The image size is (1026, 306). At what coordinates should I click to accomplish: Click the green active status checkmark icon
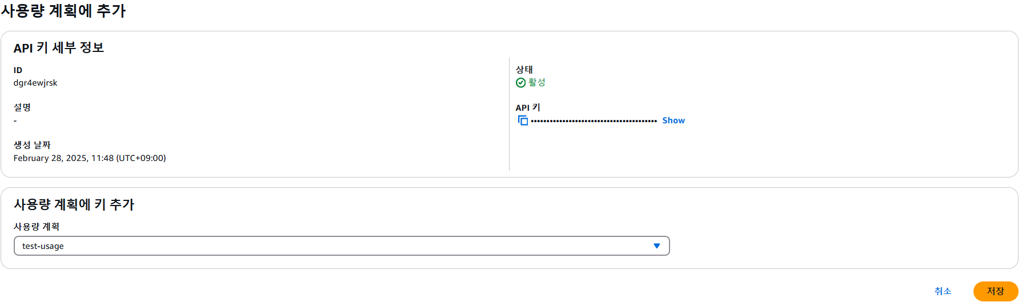(520, 83)
